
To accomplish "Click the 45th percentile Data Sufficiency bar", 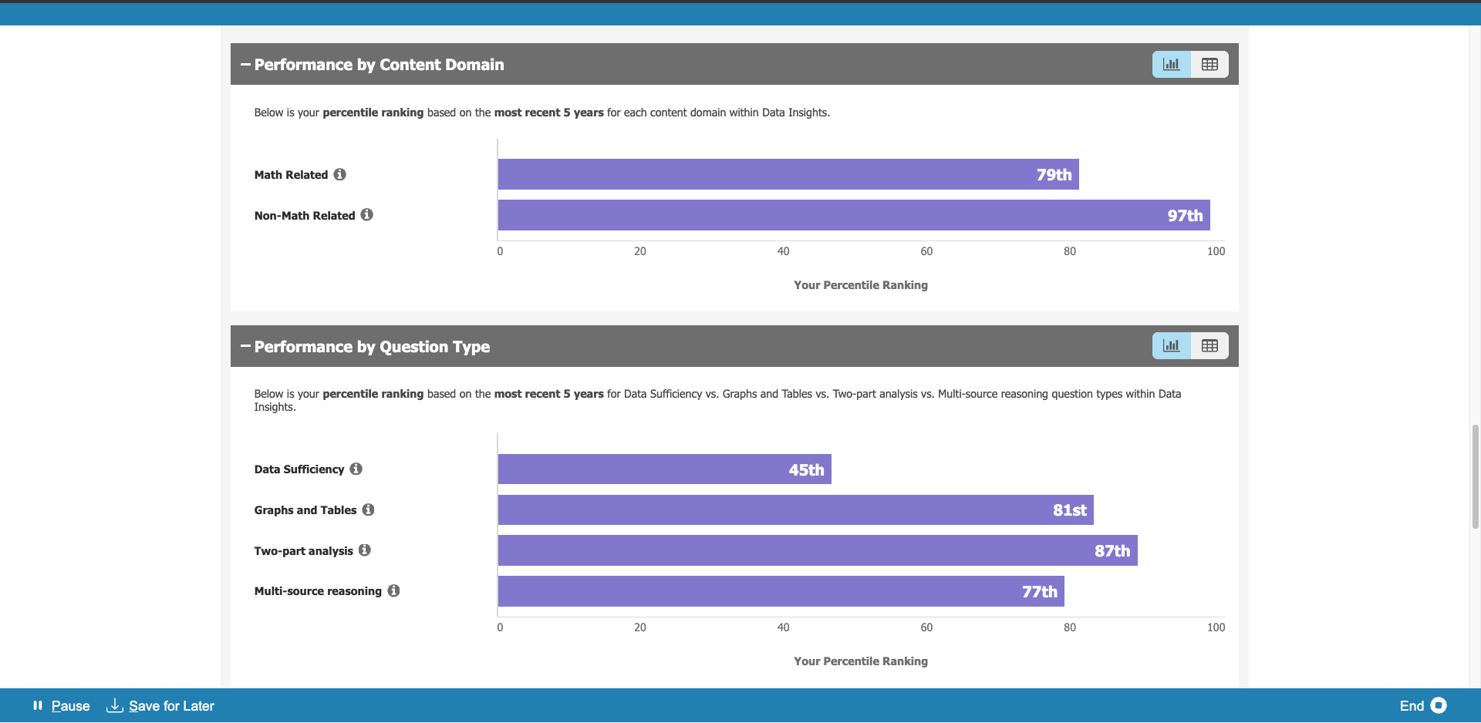I will coord(663,469).
